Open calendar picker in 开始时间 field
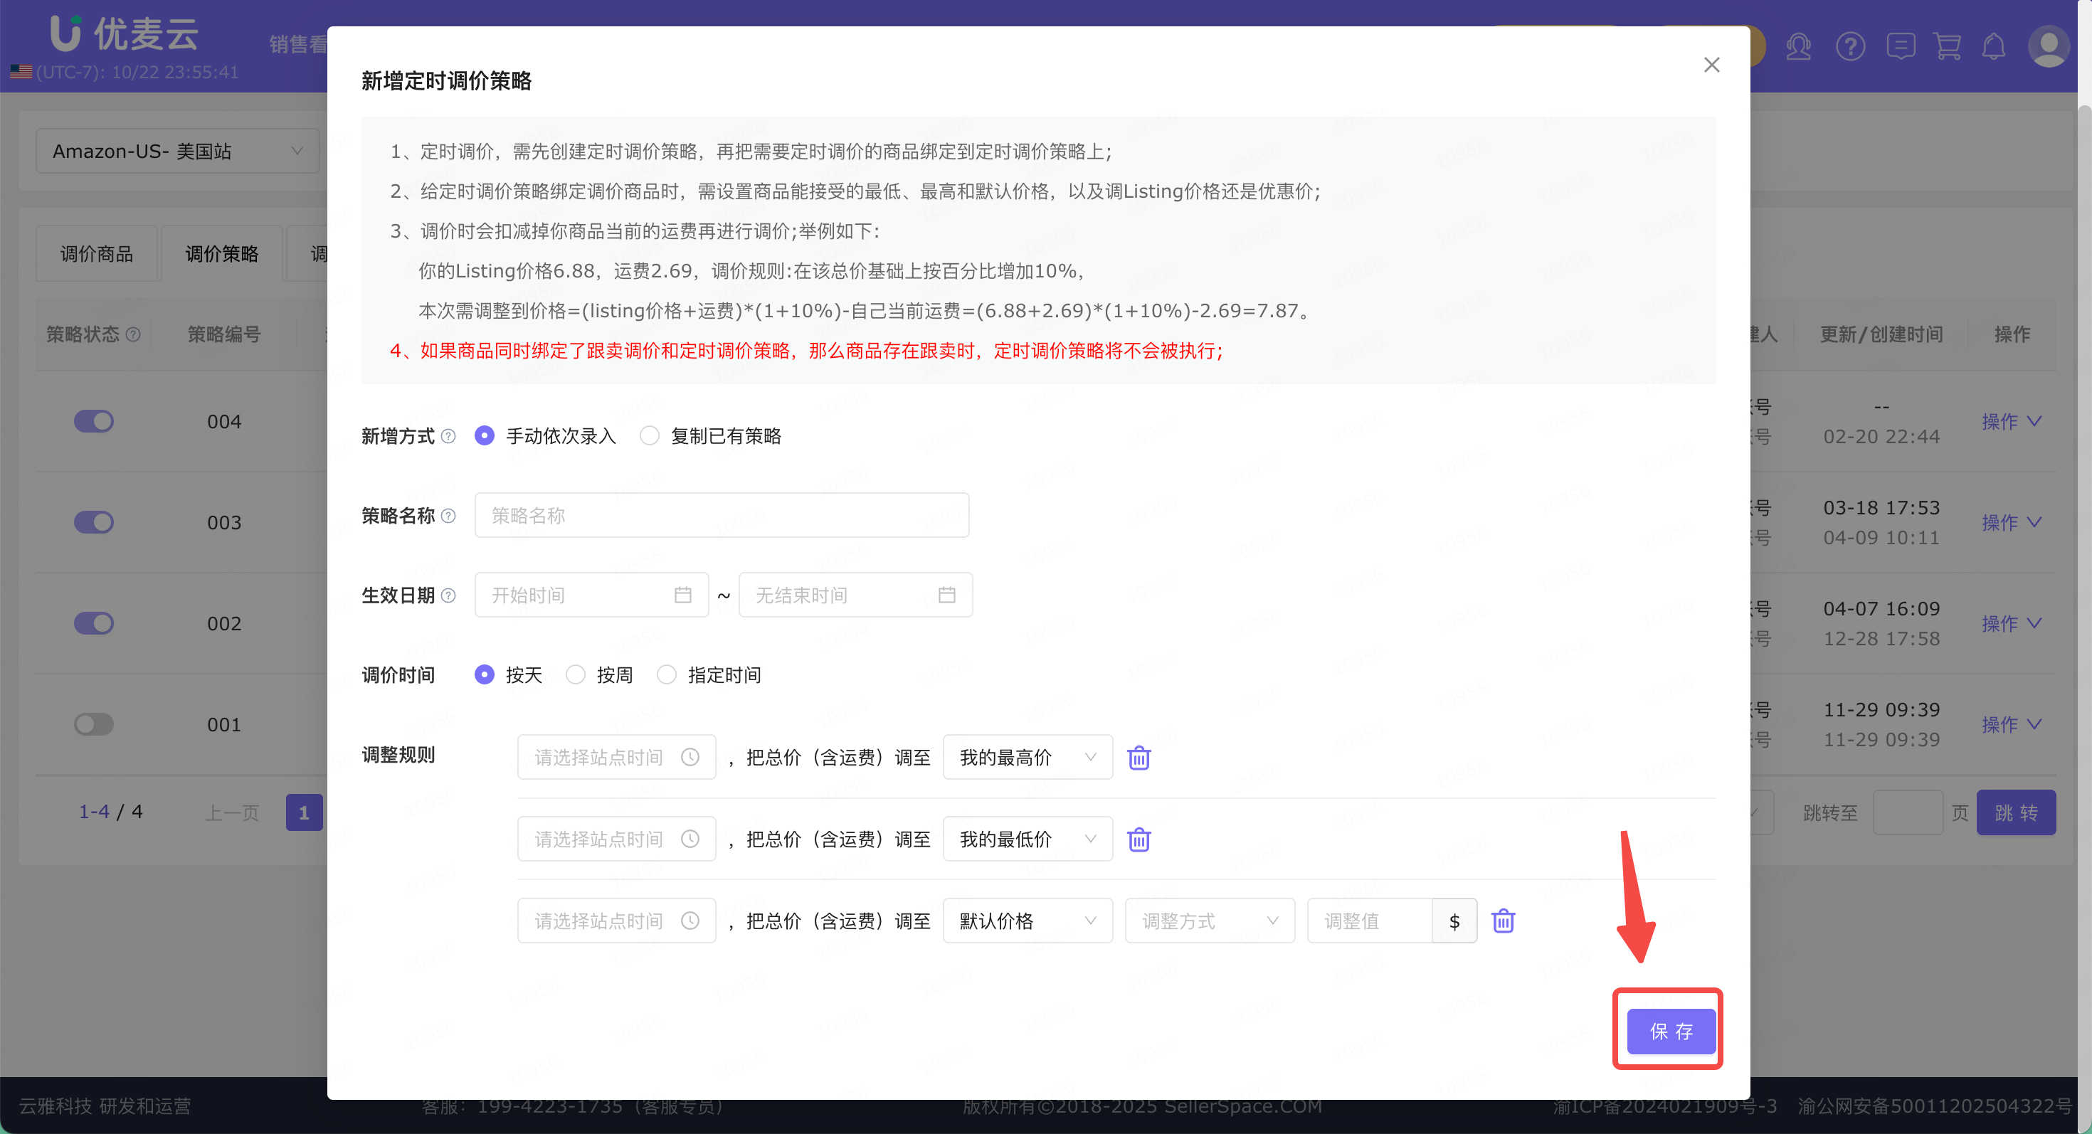The image size is (2092, 1134). 682,595
